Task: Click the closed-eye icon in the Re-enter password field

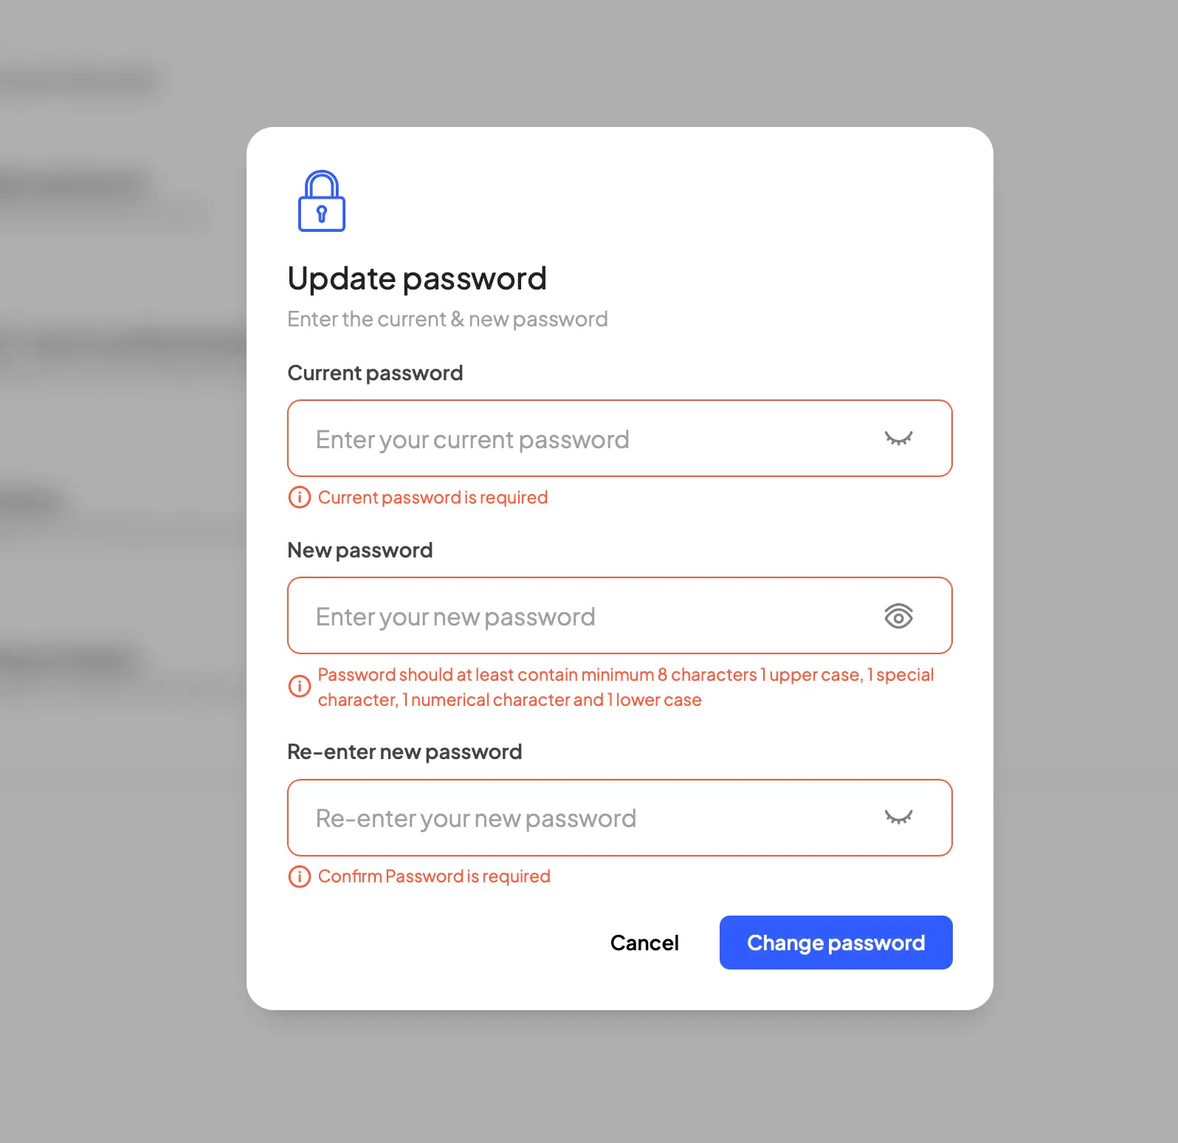Action: tap(898, 818)
